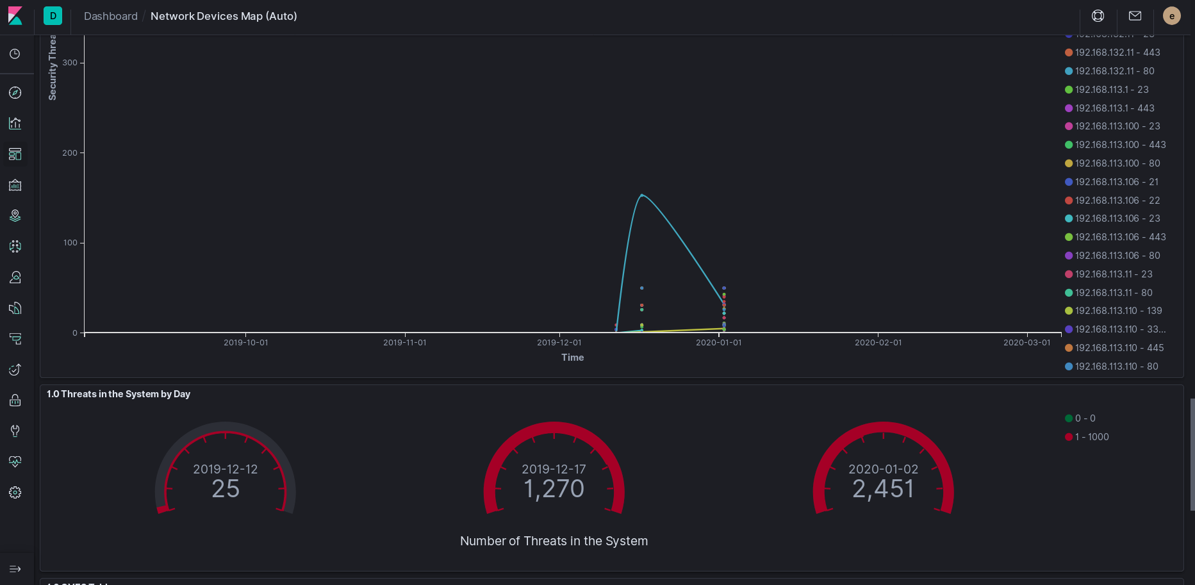Image resolution: width=1195 pixels, height=585 pixels.
Task: Open APM from the sidebar
Action: click(15, 339)
